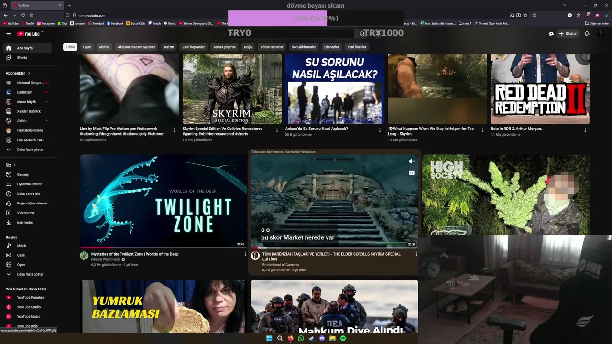Open the YouTube hamburger guide menu
This screenshot has width=612, height=344.
point(8,33)
